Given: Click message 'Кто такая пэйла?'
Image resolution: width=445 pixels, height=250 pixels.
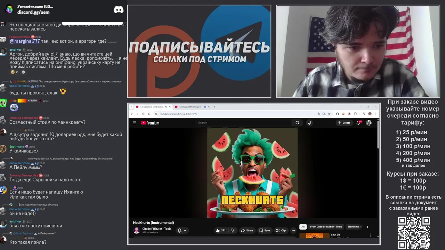Looking at the screenshot, I should coord(28,242).
